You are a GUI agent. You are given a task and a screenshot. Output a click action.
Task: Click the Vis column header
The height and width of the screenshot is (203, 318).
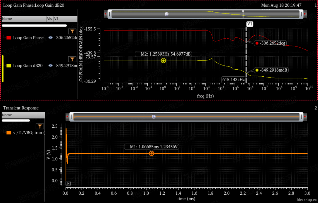(50, 19)
